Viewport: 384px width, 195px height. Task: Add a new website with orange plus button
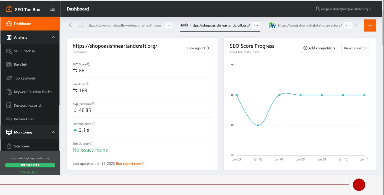(370, 25)
